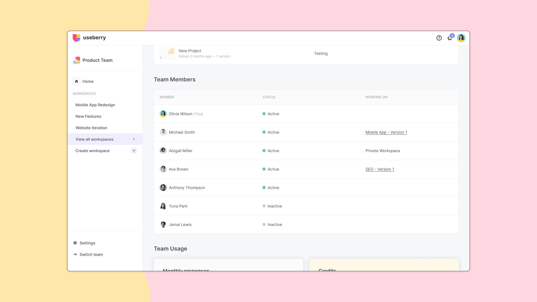Click the Switch team arrow icon

pos(75,254)
